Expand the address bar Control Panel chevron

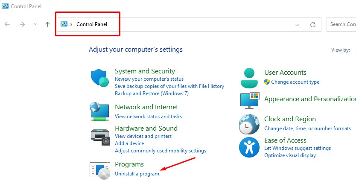tap(71, 24)
